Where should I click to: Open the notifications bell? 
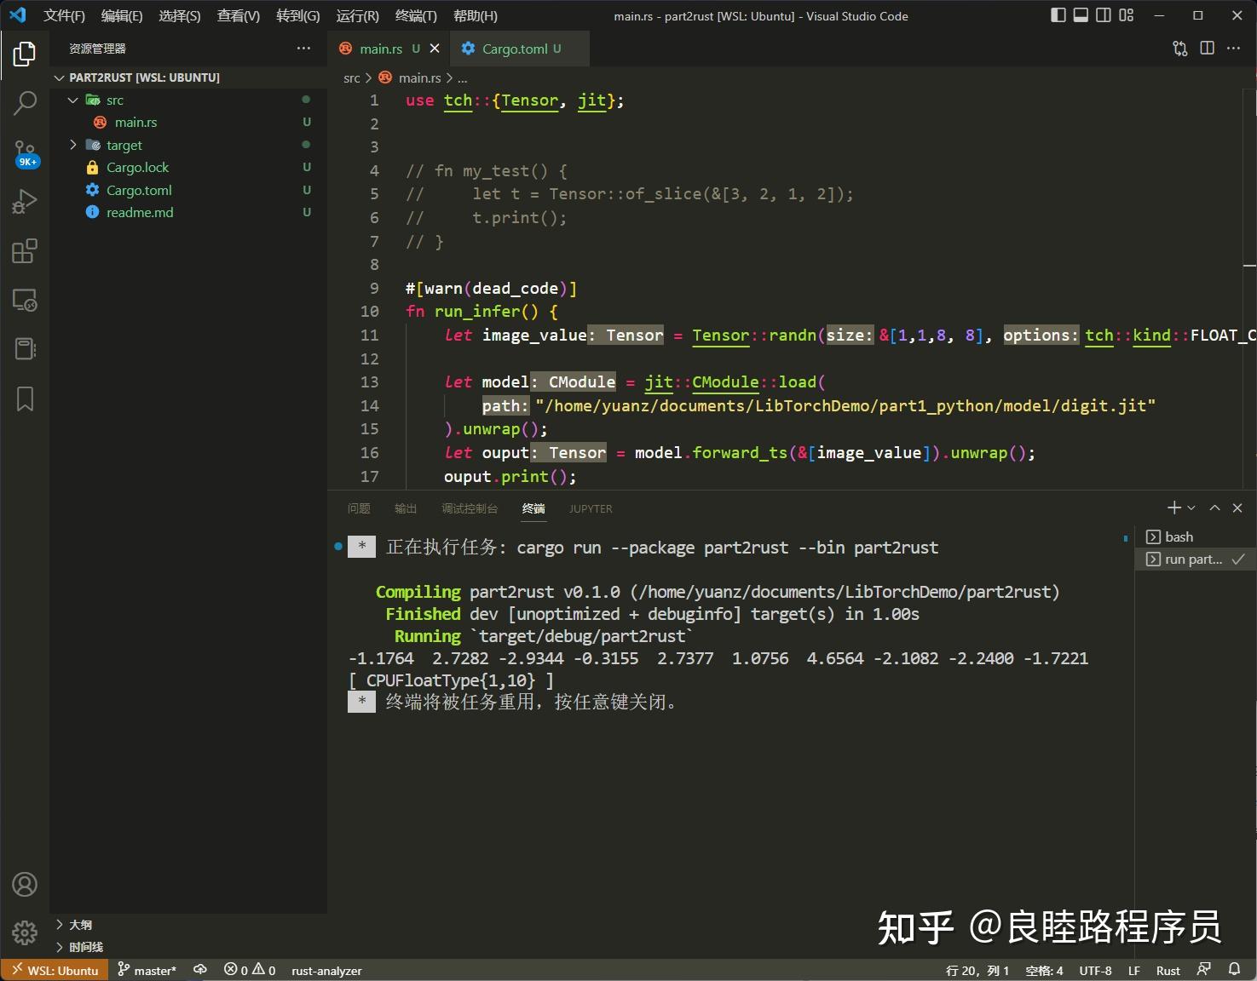pyautogui.click(x=1235, y=970)
